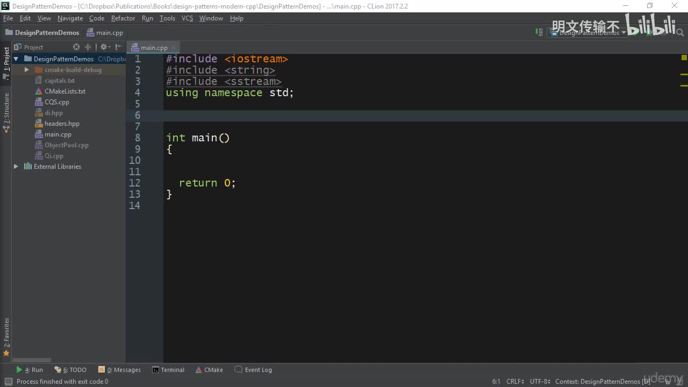This screenshot has height=387, width=688.
Task: Select headers.hpp in the project tree
Action: pos(62,124)
